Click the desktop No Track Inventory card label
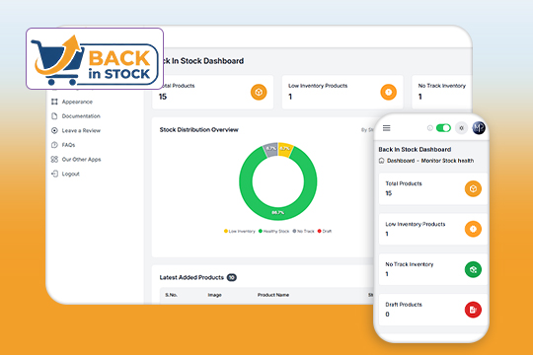The height and width of the screenshot is (355, 533). pos(441,86)
